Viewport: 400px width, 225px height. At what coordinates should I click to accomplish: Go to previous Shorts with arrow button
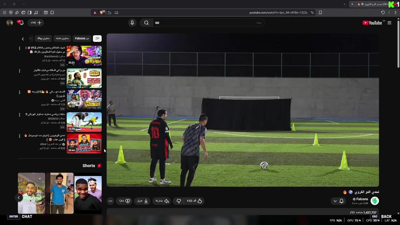coord(19,197)
